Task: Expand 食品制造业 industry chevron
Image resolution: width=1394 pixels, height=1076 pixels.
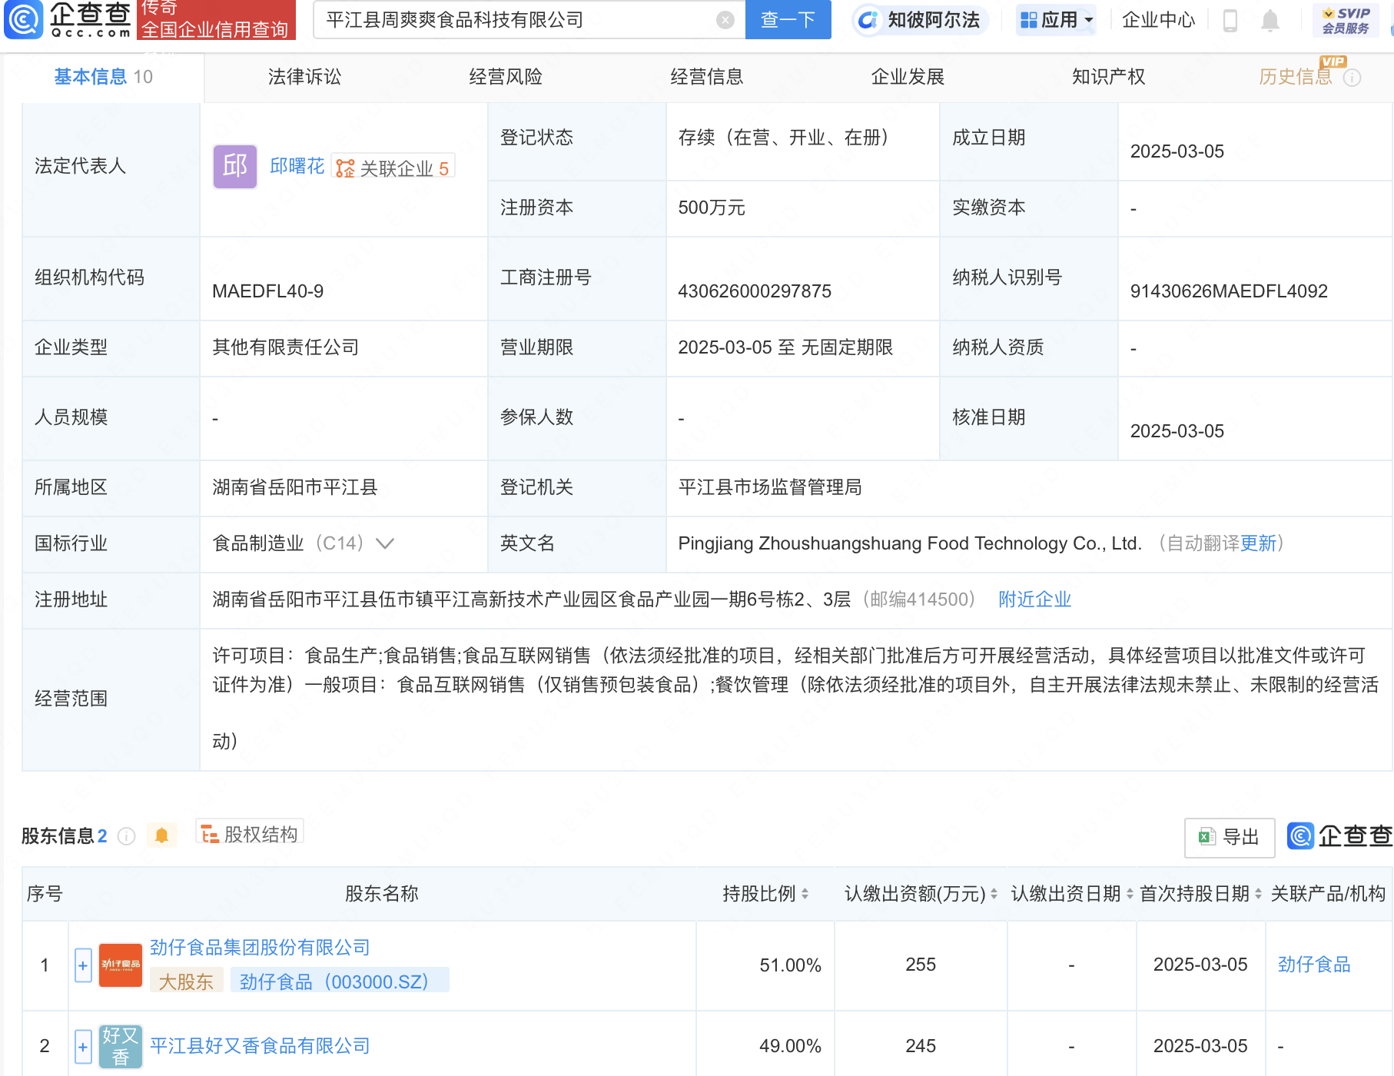Action: [x=385, y=544]
